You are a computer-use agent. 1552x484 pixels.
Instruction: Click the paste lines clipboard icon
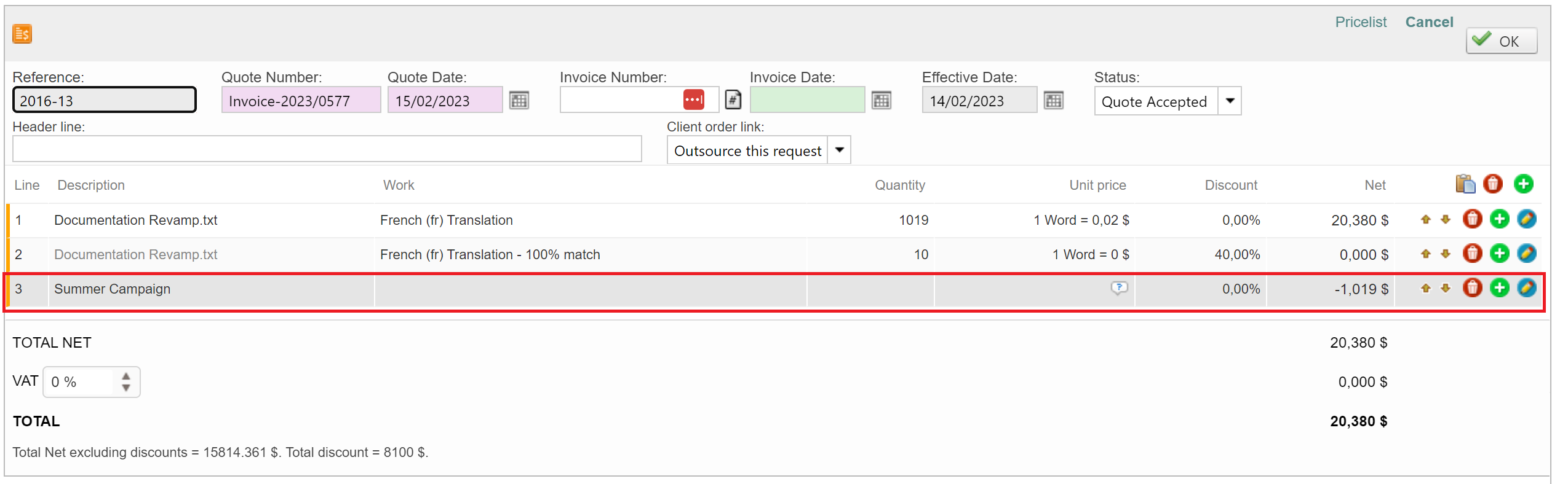1465,184
